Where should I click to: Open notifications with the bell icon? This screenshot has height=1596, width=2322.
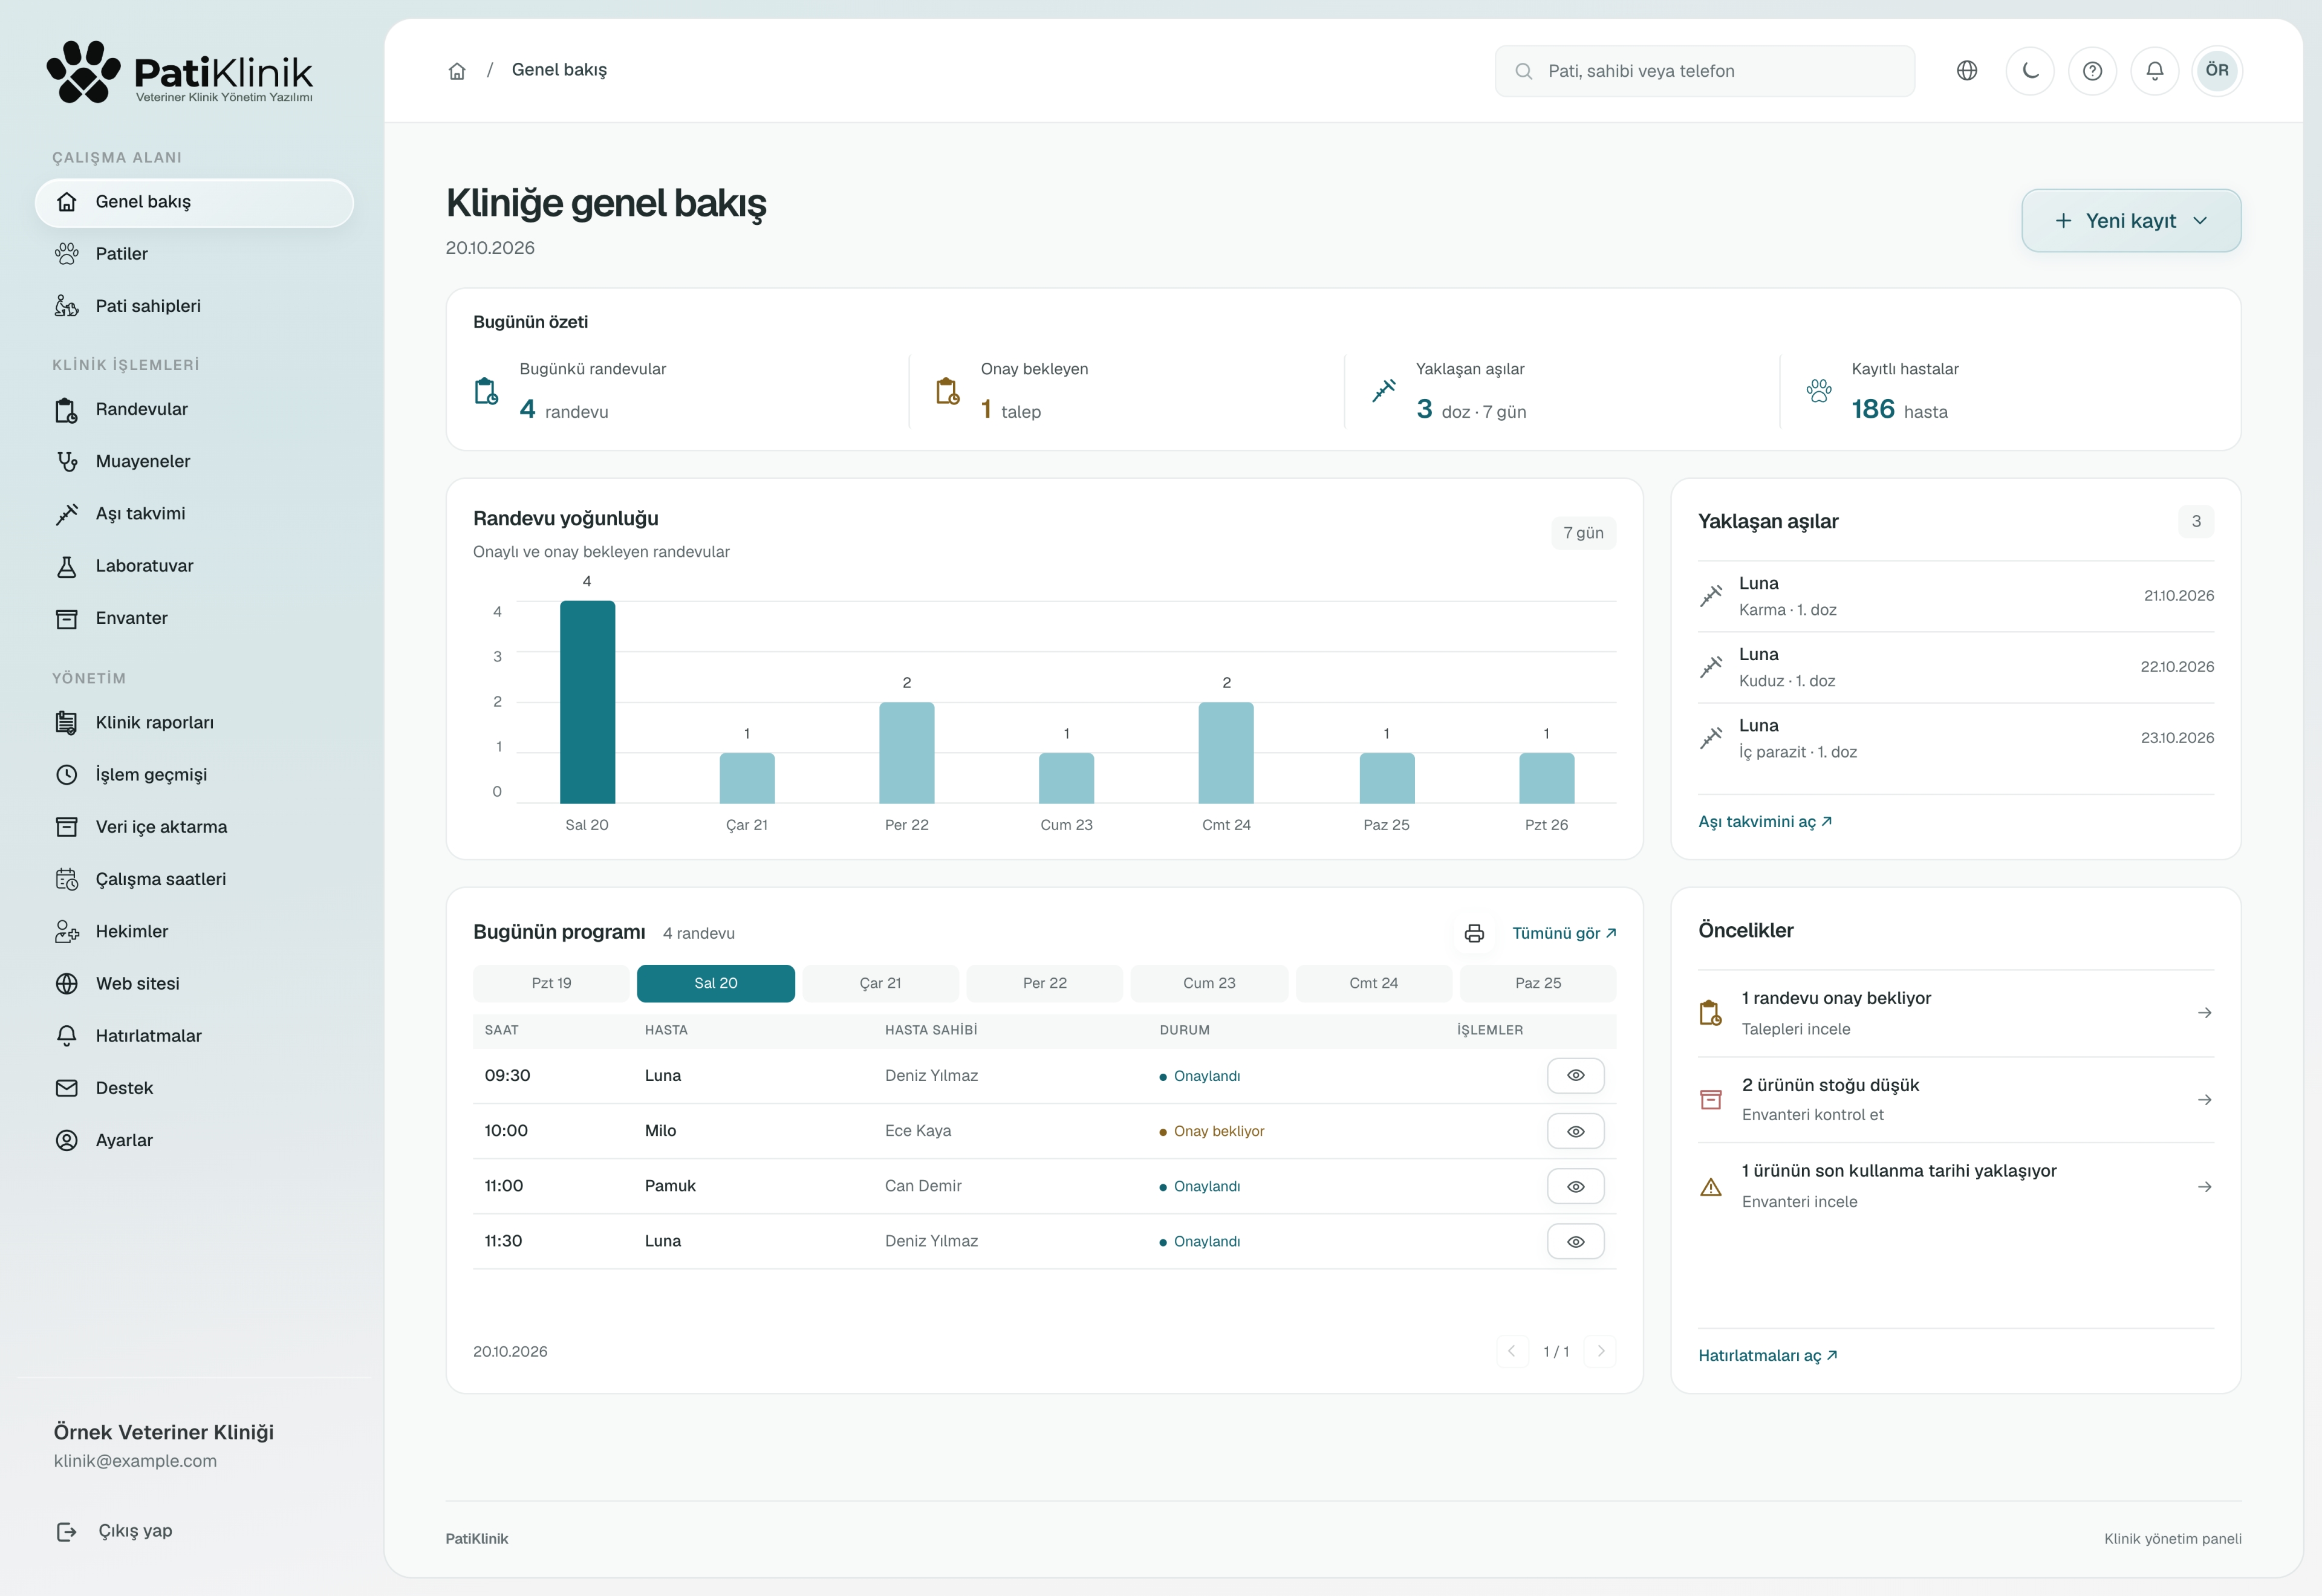2155,71
